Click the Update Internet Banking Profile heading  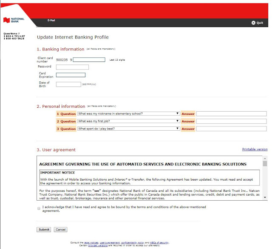(73, 37)
